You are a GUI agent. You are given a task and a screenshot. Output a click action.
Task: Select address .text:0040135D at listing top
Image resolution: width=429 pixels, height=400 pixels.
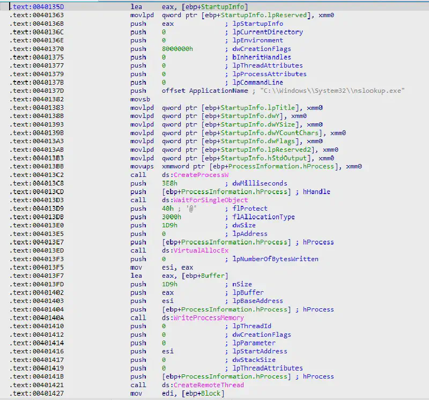(x=36, y=6)
